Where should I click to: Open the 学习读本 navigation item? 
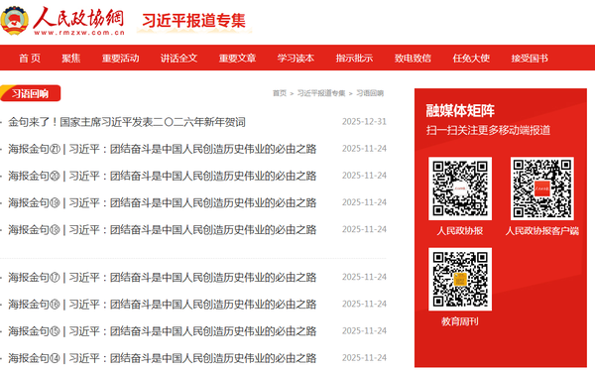coord(296,59)
